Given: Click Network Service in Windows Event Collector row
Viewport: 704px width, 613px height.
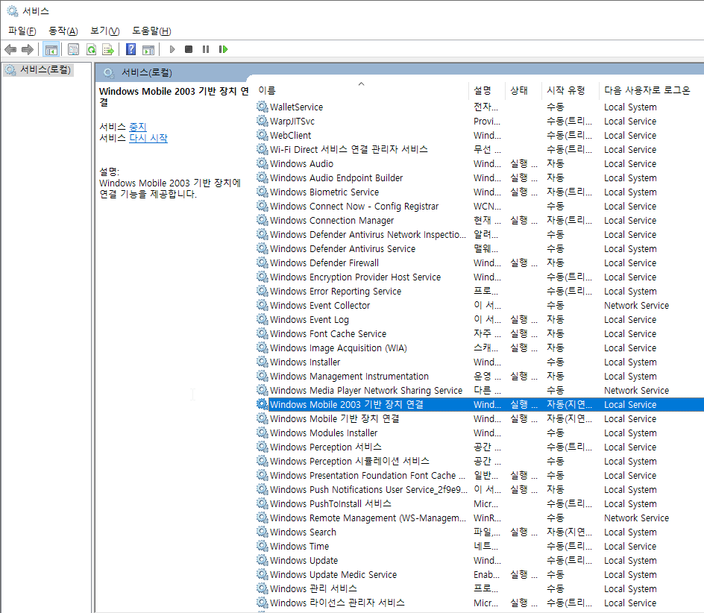Looking at the screenshot, I should click(636, 305).
